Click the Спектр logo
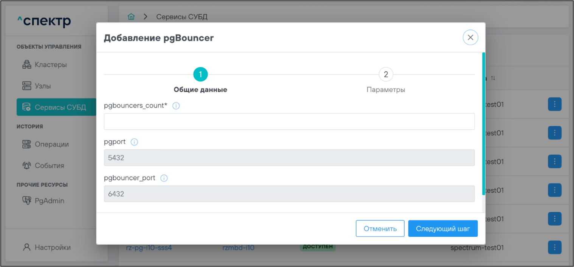The height and width of the screenshot is (267, 574). tap(44, 21)
